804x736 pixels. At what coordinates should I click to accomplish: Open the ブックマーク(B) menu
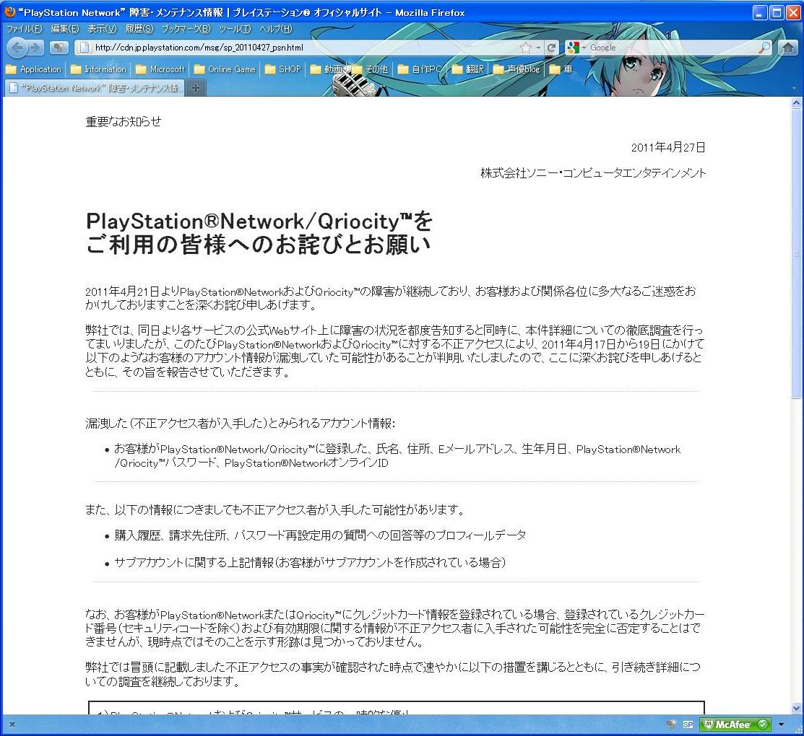(x=186, y=29)
